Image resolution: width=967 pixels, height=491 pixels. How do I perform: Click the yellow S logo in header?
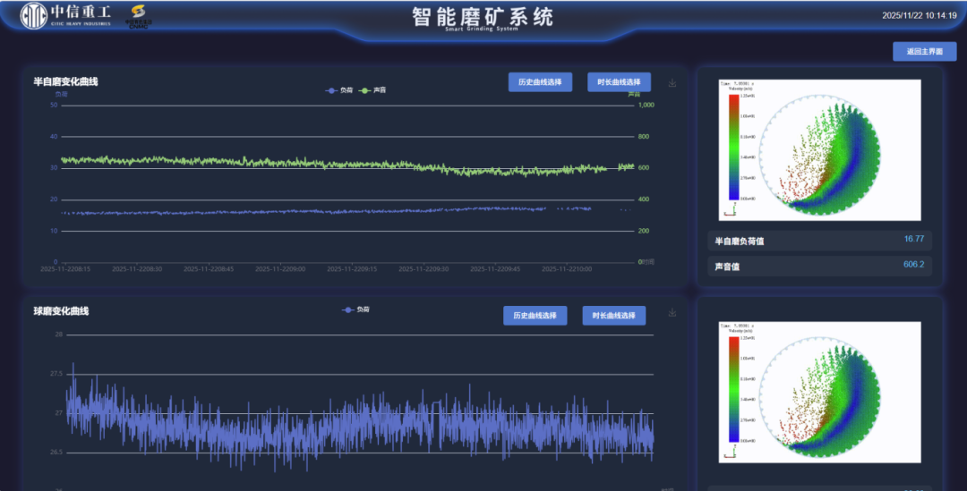[137, 15]
